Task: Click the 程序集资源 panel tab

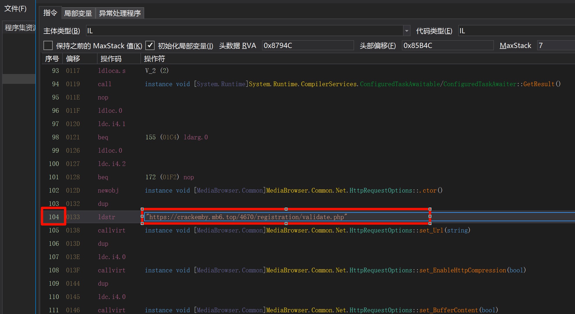Action: click(x=20, y=28)
